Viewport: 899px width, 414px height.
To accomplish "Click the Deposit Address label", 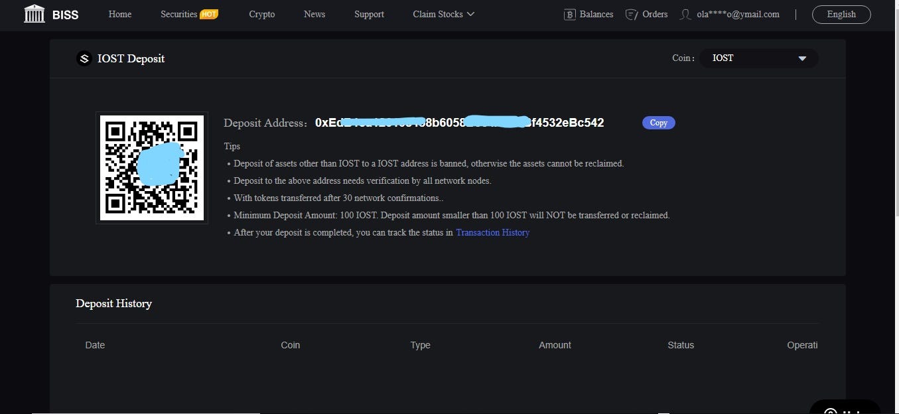I will click(x=266, y=123).
